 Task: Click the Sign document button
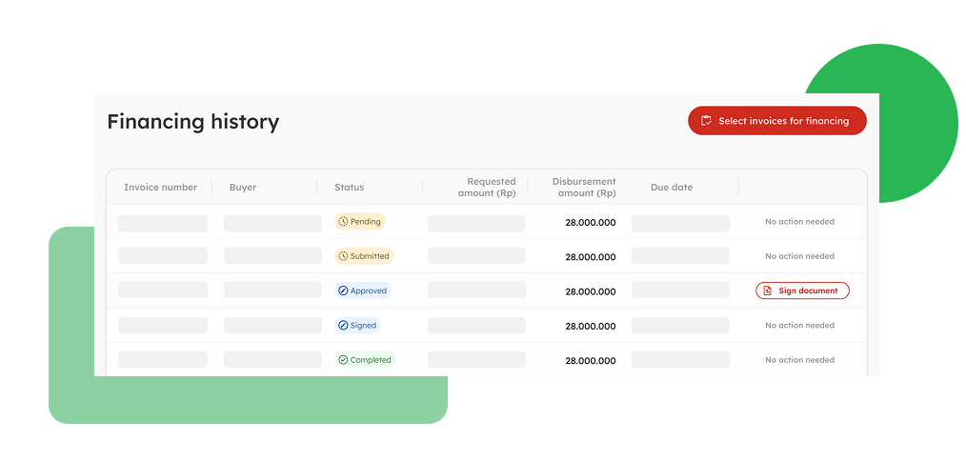pos(802,291)
